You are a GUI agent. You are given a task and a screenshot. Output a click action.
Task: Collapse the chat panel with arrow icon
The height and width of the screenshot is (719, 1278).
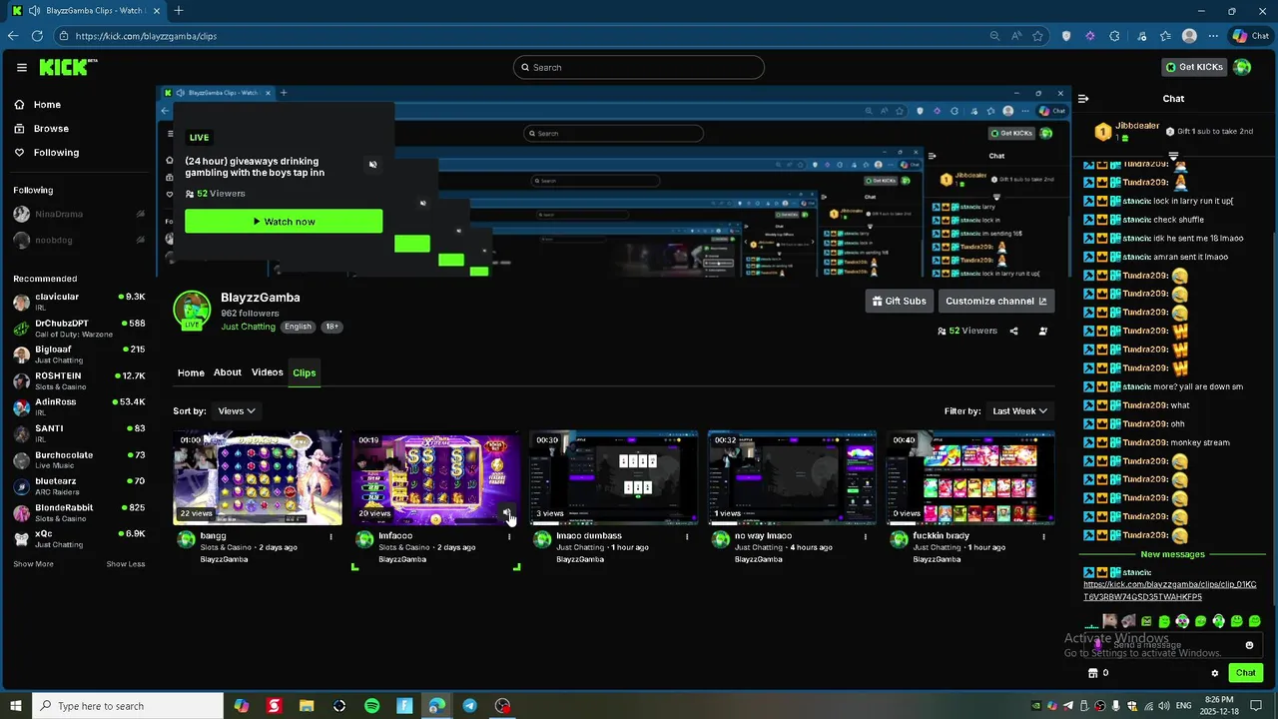click(x=1083, y=99)
